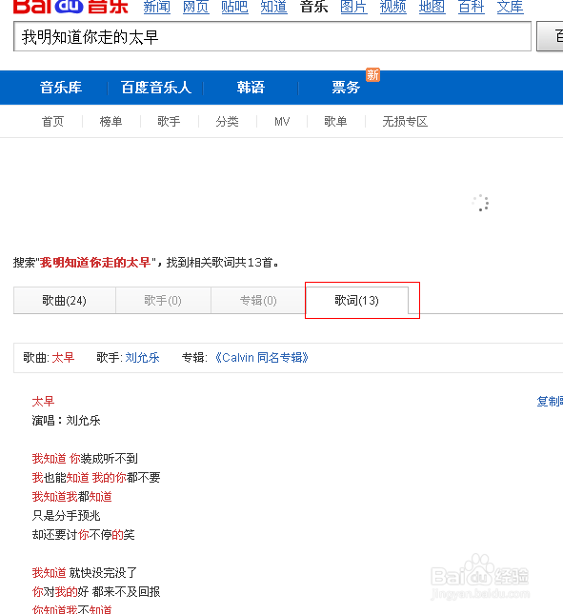Go to 歌单 in the sub navigation
Screen dimensions: 563x614
(x=335, y=122)
